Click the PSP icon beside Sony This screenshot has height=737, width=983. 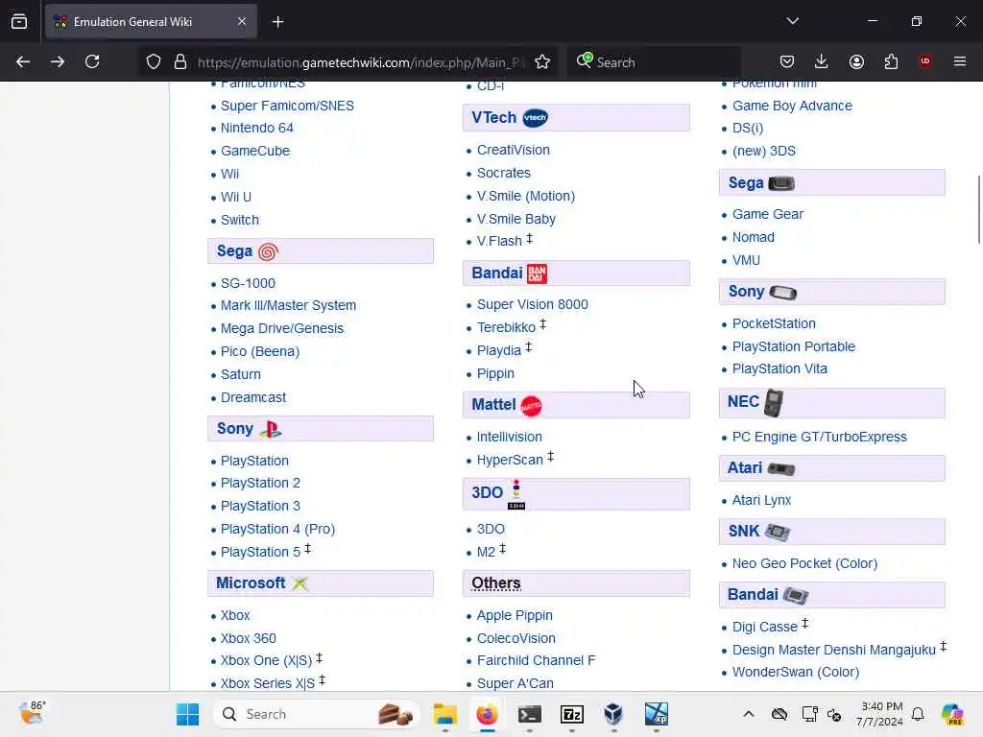pos(783,293)
